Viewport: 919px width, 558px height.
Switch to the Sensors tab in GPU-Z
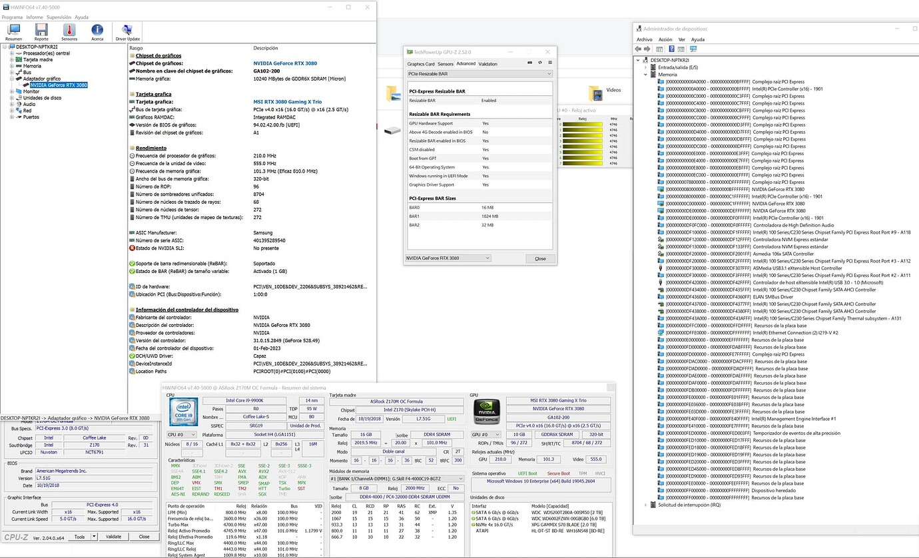[x=446, y=63]
